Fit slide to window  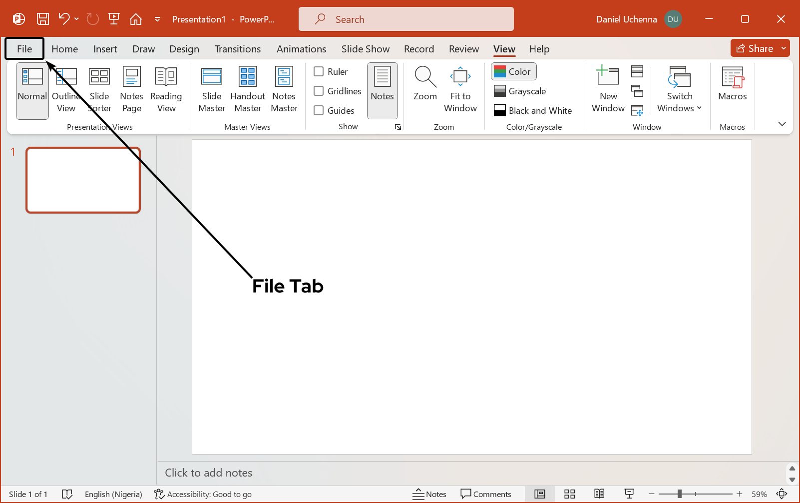pos(460,90)
